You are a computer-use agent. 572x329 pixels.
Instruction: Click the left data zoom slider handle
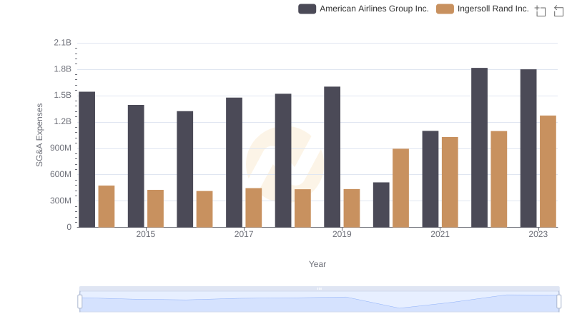pyautogui.click(x=80, y=302)
